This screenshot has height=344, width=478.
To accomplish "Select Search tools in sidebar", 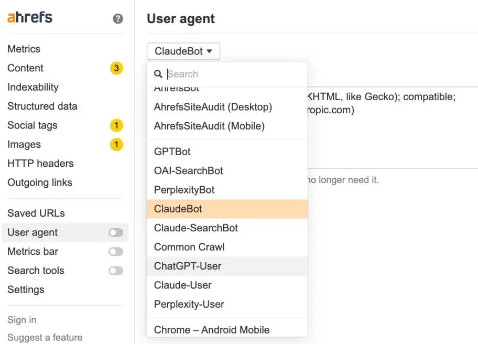I will coord(36,271).
